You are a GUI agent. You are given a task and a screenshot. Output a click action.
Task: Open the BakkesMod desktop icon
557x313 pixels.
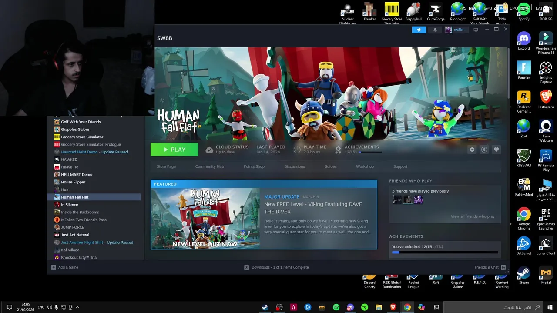click(x=524, y=187)
